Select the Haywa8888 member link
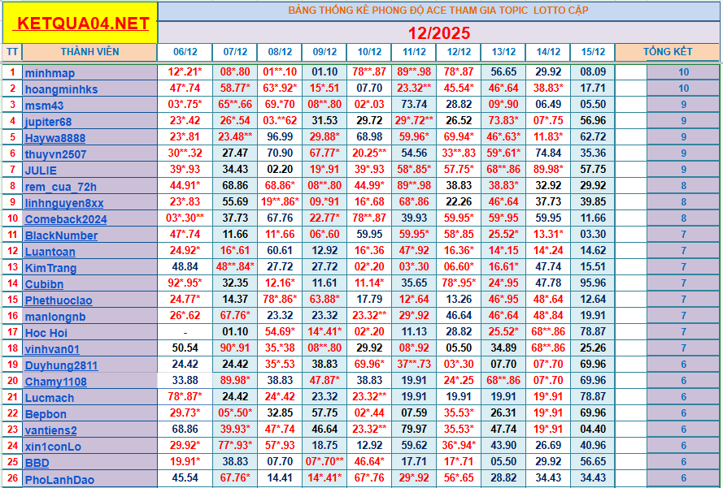 coord(55,137)
